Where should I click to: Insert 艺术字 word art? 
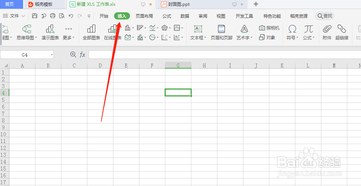244,32
